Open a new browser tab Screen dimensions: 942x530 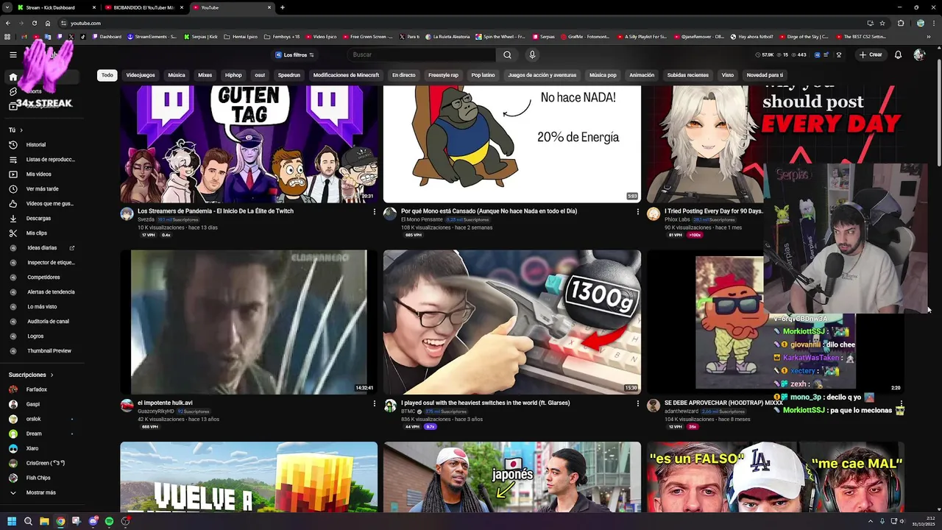pyautogui.click(x=283, y=7)
